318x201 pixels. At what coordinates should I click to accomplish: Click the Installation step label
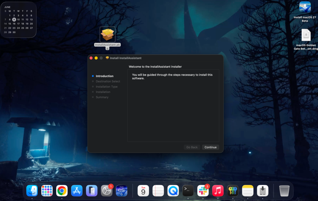tap(103, 92)
